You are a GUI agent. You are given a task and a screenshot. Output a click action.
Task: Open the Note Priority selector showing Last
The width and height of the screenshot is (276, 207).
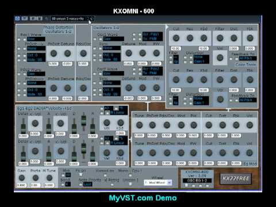(88, 184)
